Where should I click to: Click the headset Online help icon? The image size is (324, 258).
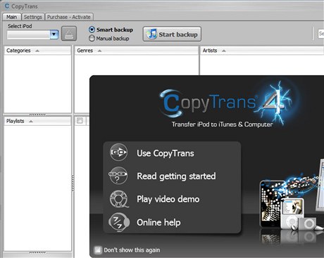[x=119, y=222]
